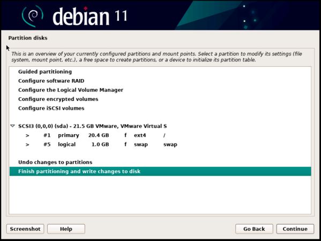Click the 1.0 GB size value
Viewport: 321px width, 241px height.
[100, 144]
